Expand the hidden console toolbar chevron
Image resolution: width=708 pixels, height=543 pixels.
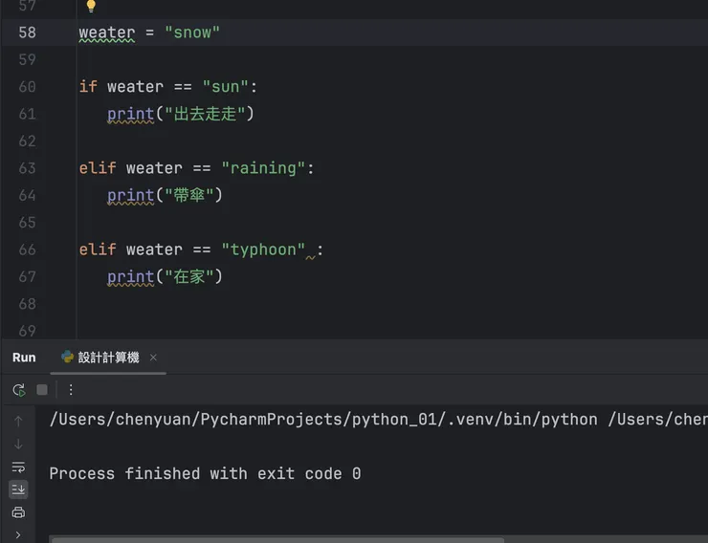18,534
